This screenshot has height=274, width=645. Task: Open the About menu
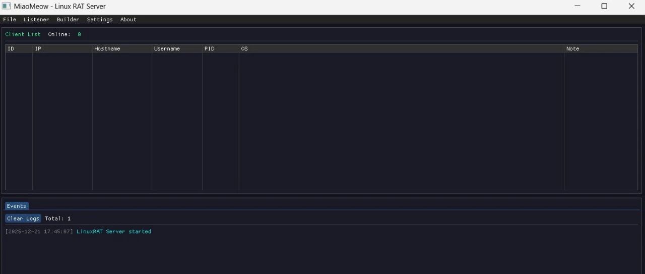(x=128, y=20)
